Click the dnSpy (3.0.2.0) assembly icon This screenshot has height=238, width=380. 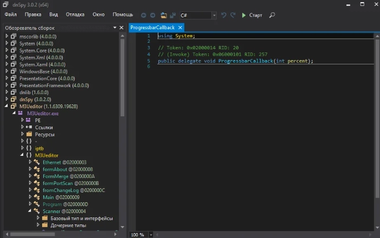pos(14,99)
